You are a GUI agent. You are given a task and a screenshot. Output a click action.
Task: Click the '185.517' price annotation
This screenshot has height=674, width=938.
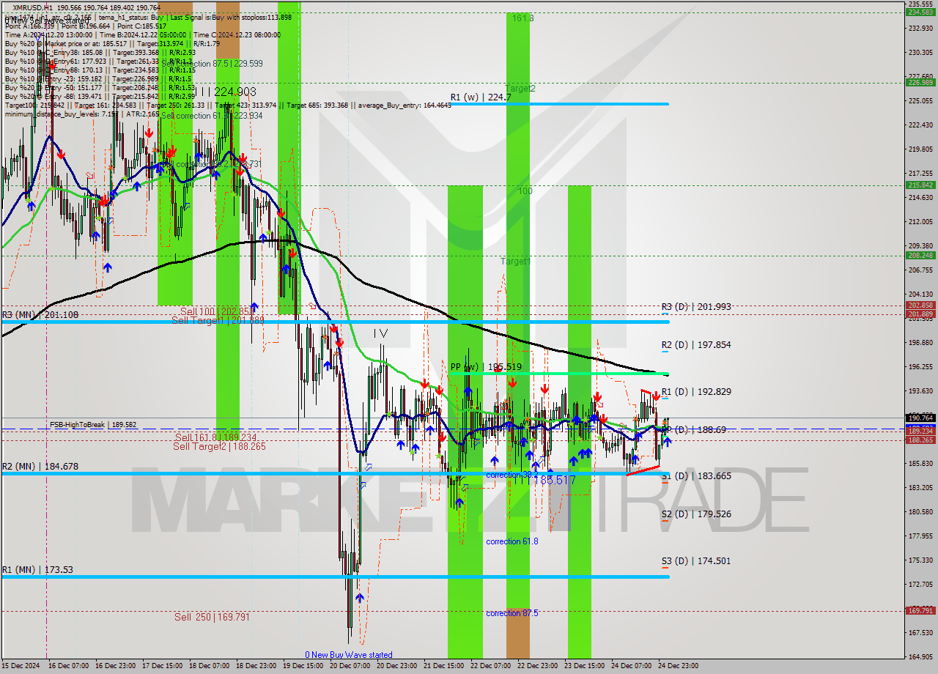555,480
